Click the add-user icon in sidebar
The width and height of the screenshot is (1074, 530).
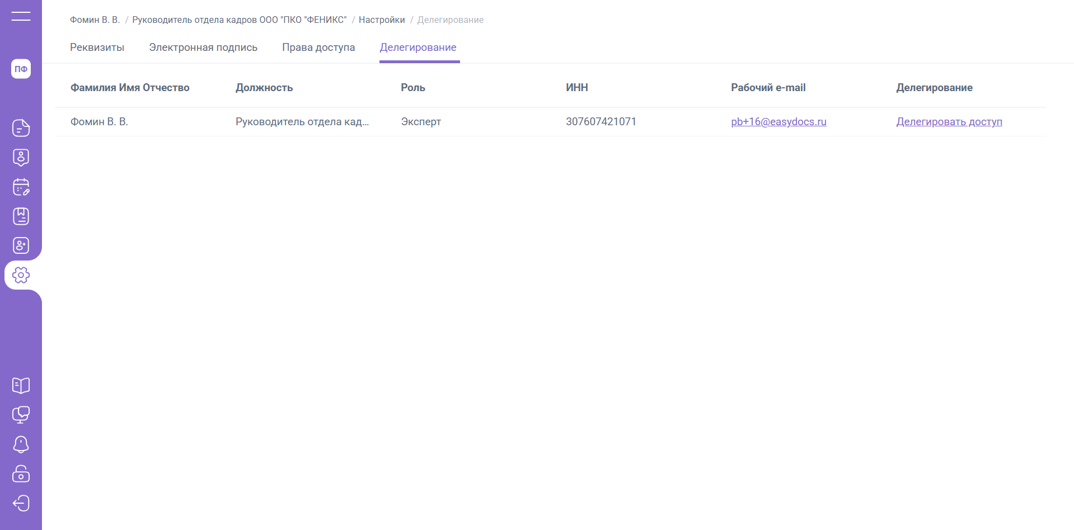pyautogui.click(x=21, y=245)
